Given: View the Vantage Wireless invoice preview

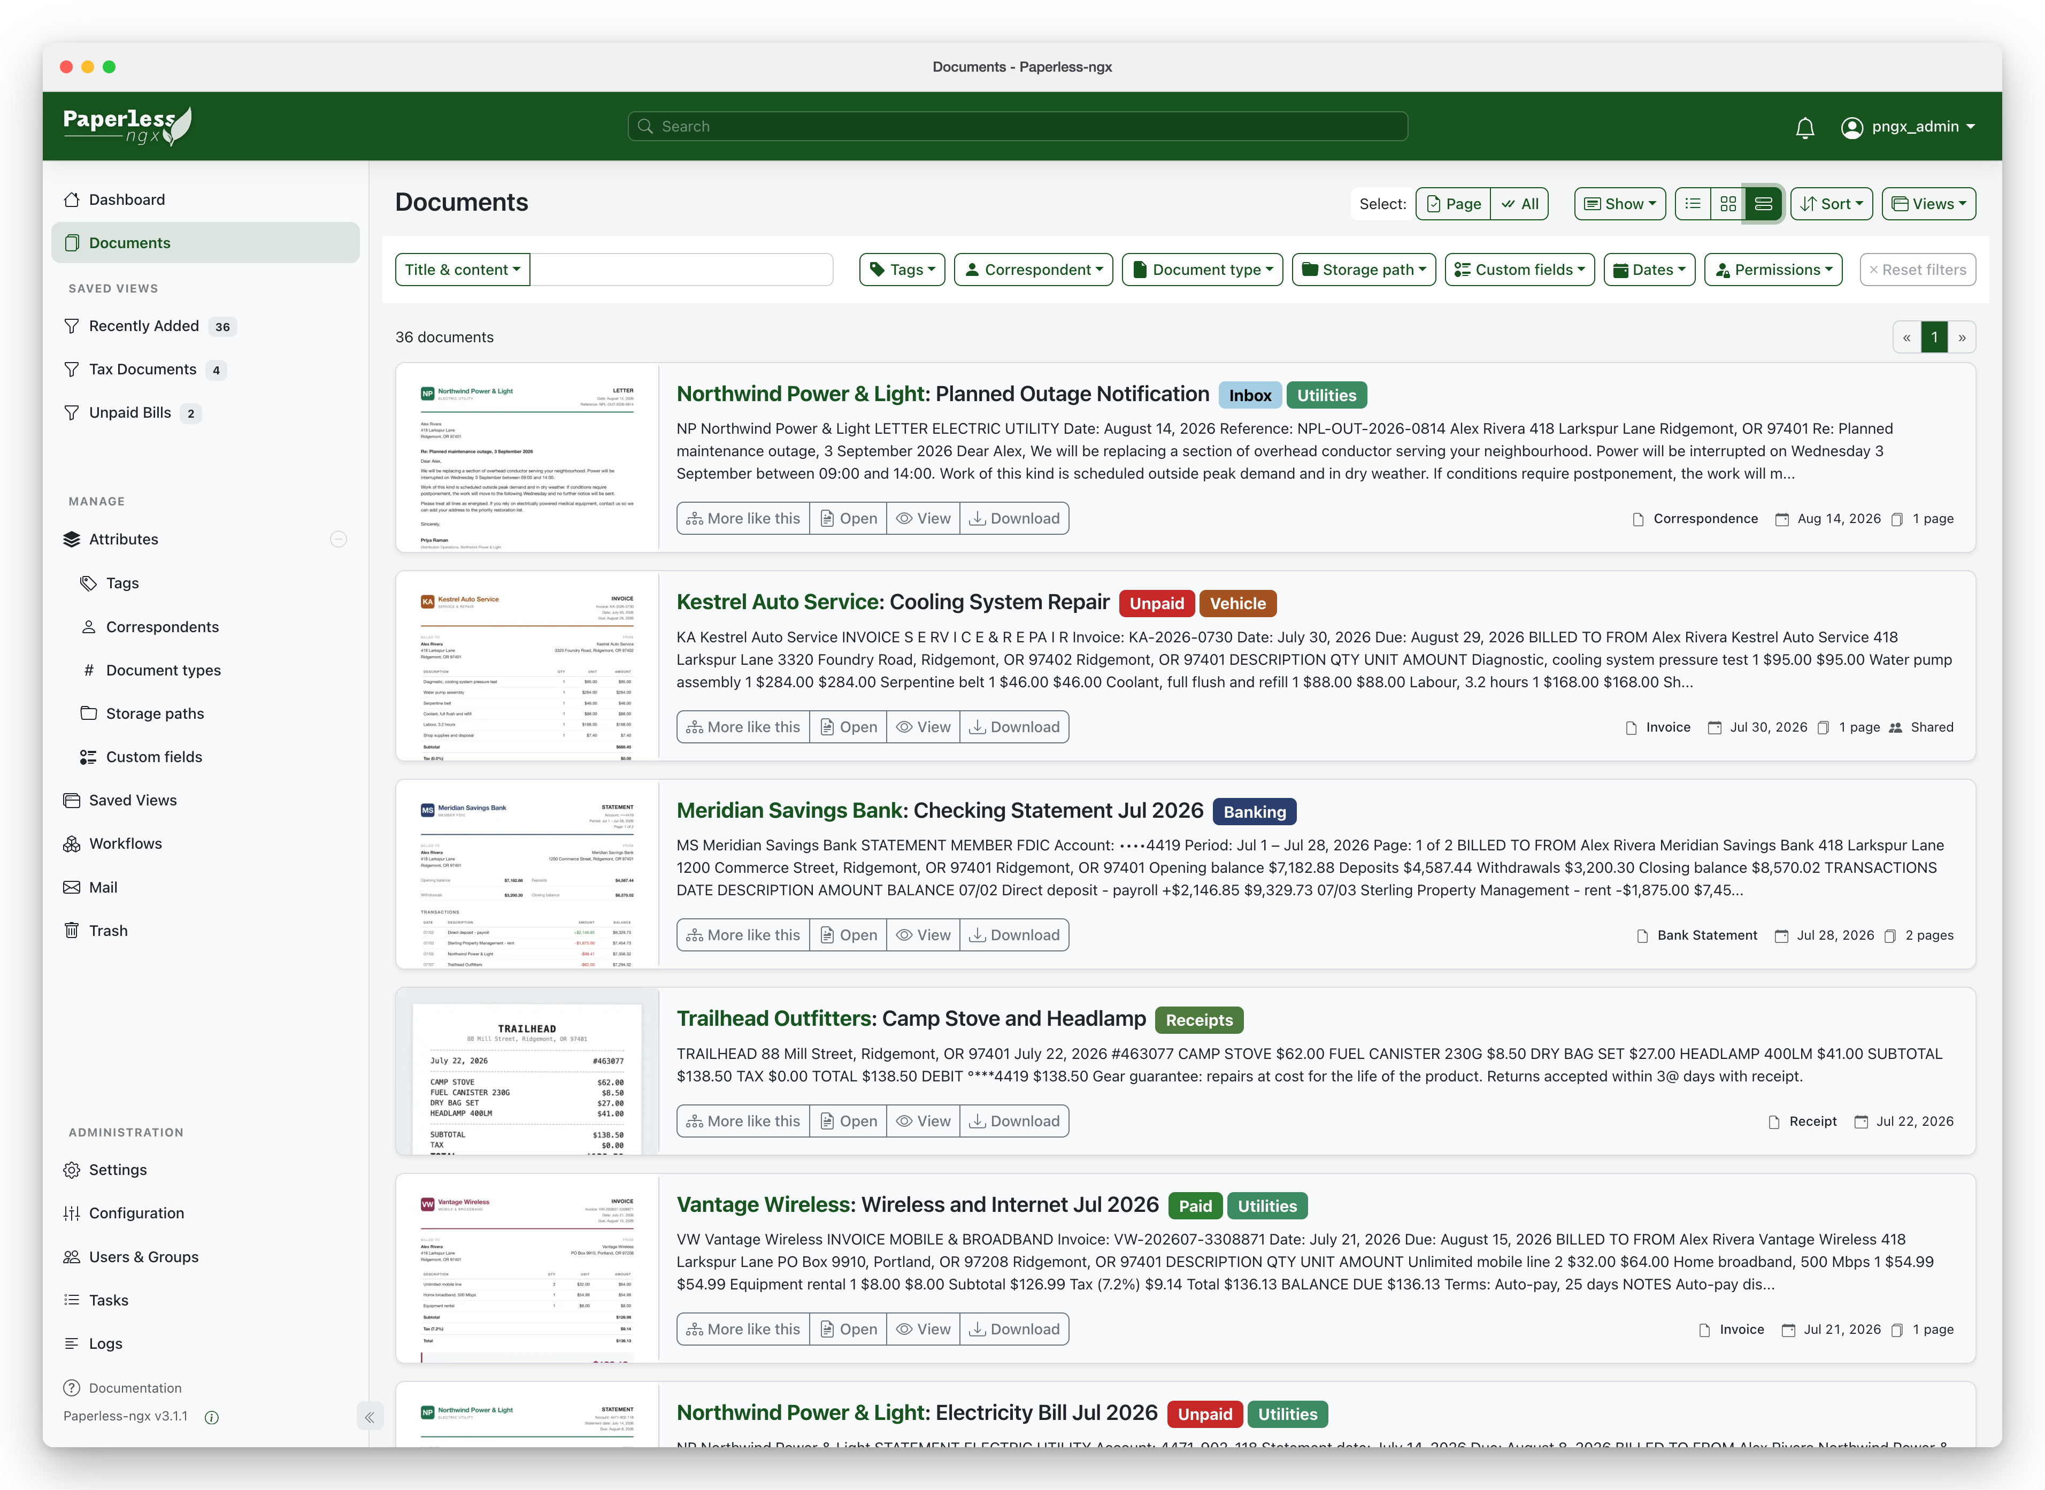Looking at the screenshot, I should [924, 1330].
